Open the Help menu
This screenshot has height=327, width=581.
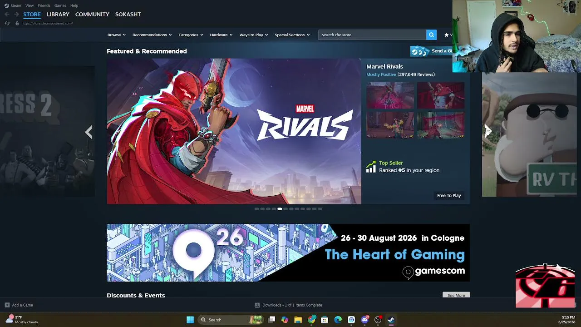point(74,5)
